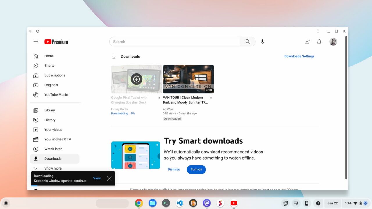Viewport: 372px width, 209px height.
Task: Close the Downloading notification popup
Action: pyautogui.click(x=109, y=179)
